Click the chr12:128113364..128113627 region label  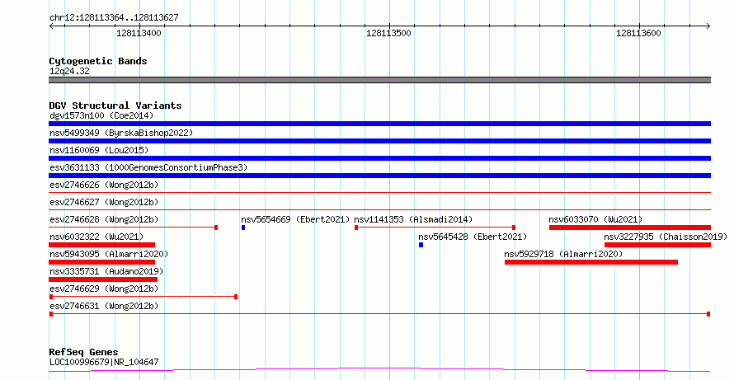pyautogui.click(x=114, y=18)
